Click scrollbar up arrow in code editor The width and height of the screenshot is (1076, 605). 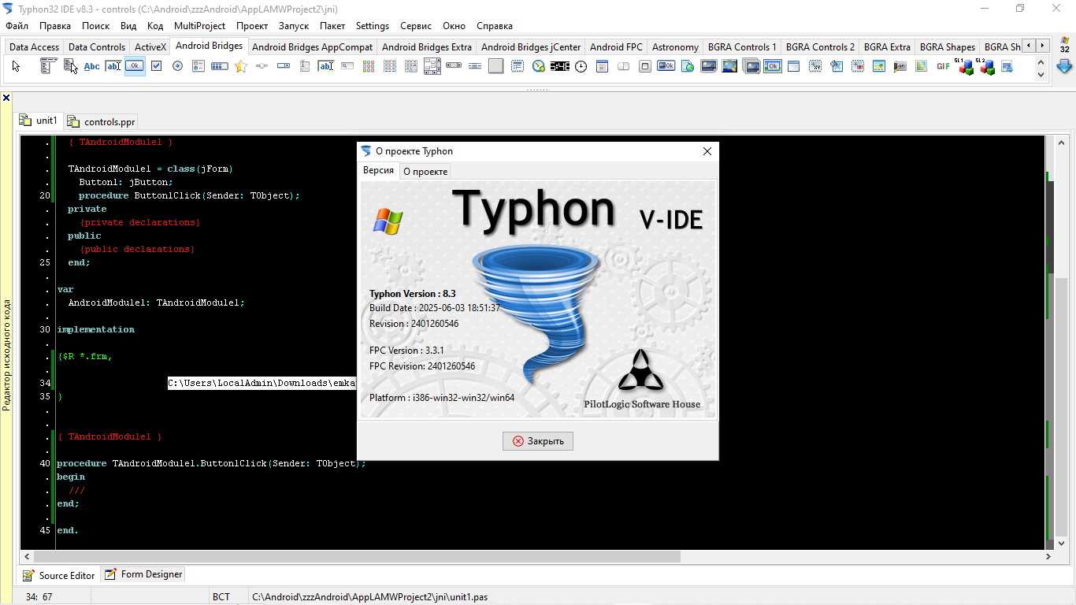coord(1060,141)
